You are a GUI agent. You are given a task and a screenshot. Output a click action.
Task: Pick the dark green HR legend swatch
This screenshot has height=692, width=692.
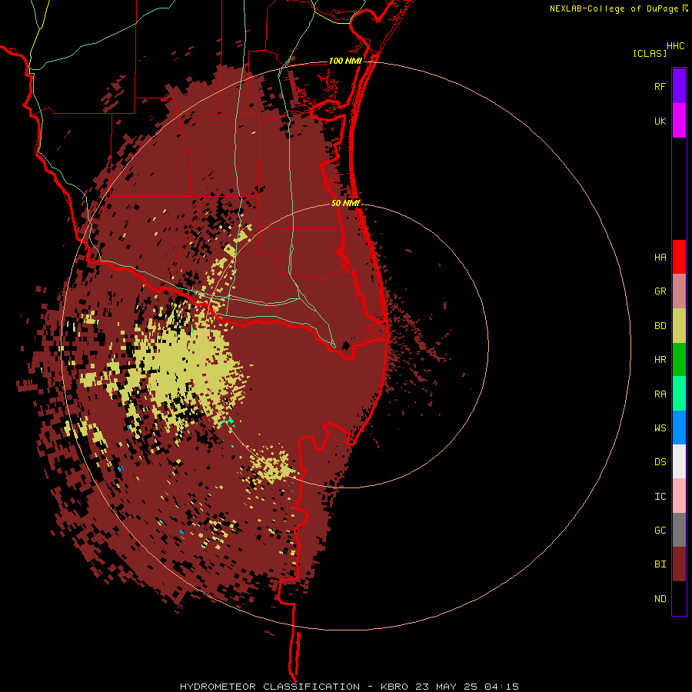(679, 360)
